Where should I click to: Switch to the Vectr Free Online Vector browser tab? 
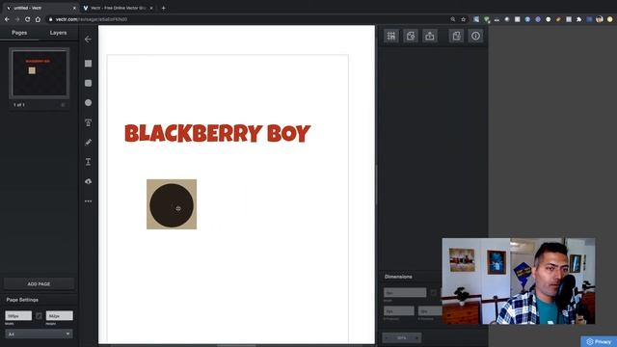118,8
